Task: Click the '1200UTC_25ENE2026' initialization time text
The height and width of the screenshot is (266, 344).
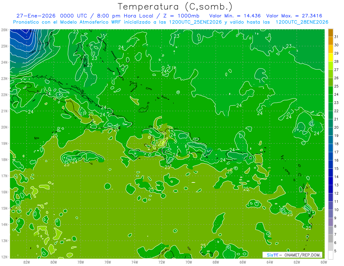Action: (x=195, y=22)
